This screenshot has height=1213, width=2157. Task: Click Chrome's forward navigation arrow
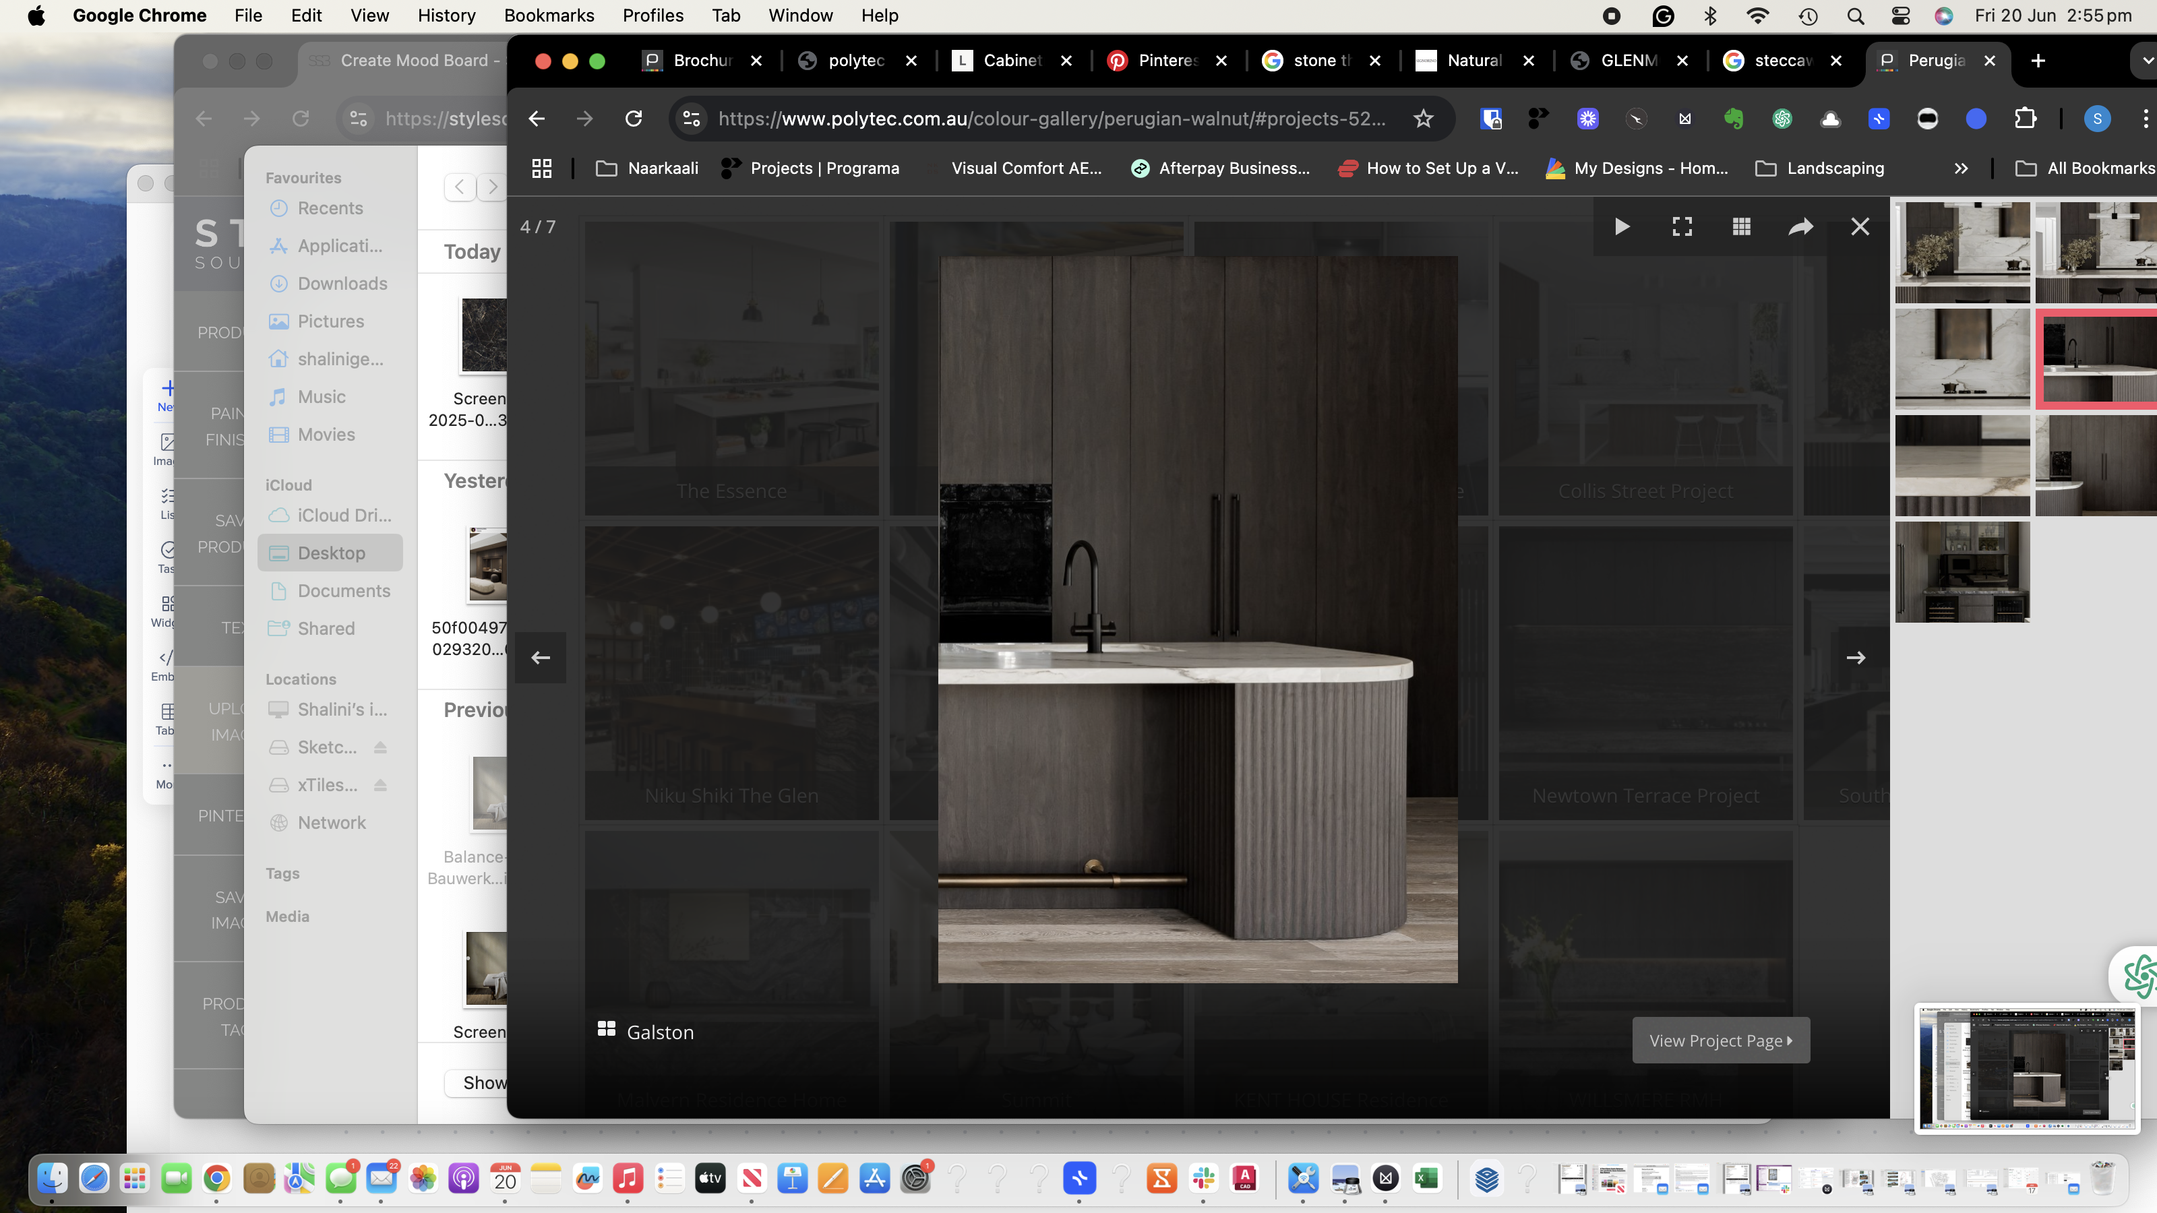click(584, 119)
